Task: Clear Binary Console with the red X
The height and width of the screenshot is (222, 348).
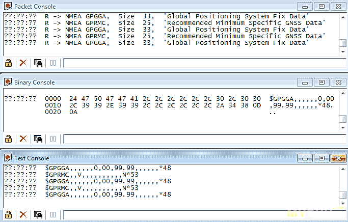Action: pos(23,138)
